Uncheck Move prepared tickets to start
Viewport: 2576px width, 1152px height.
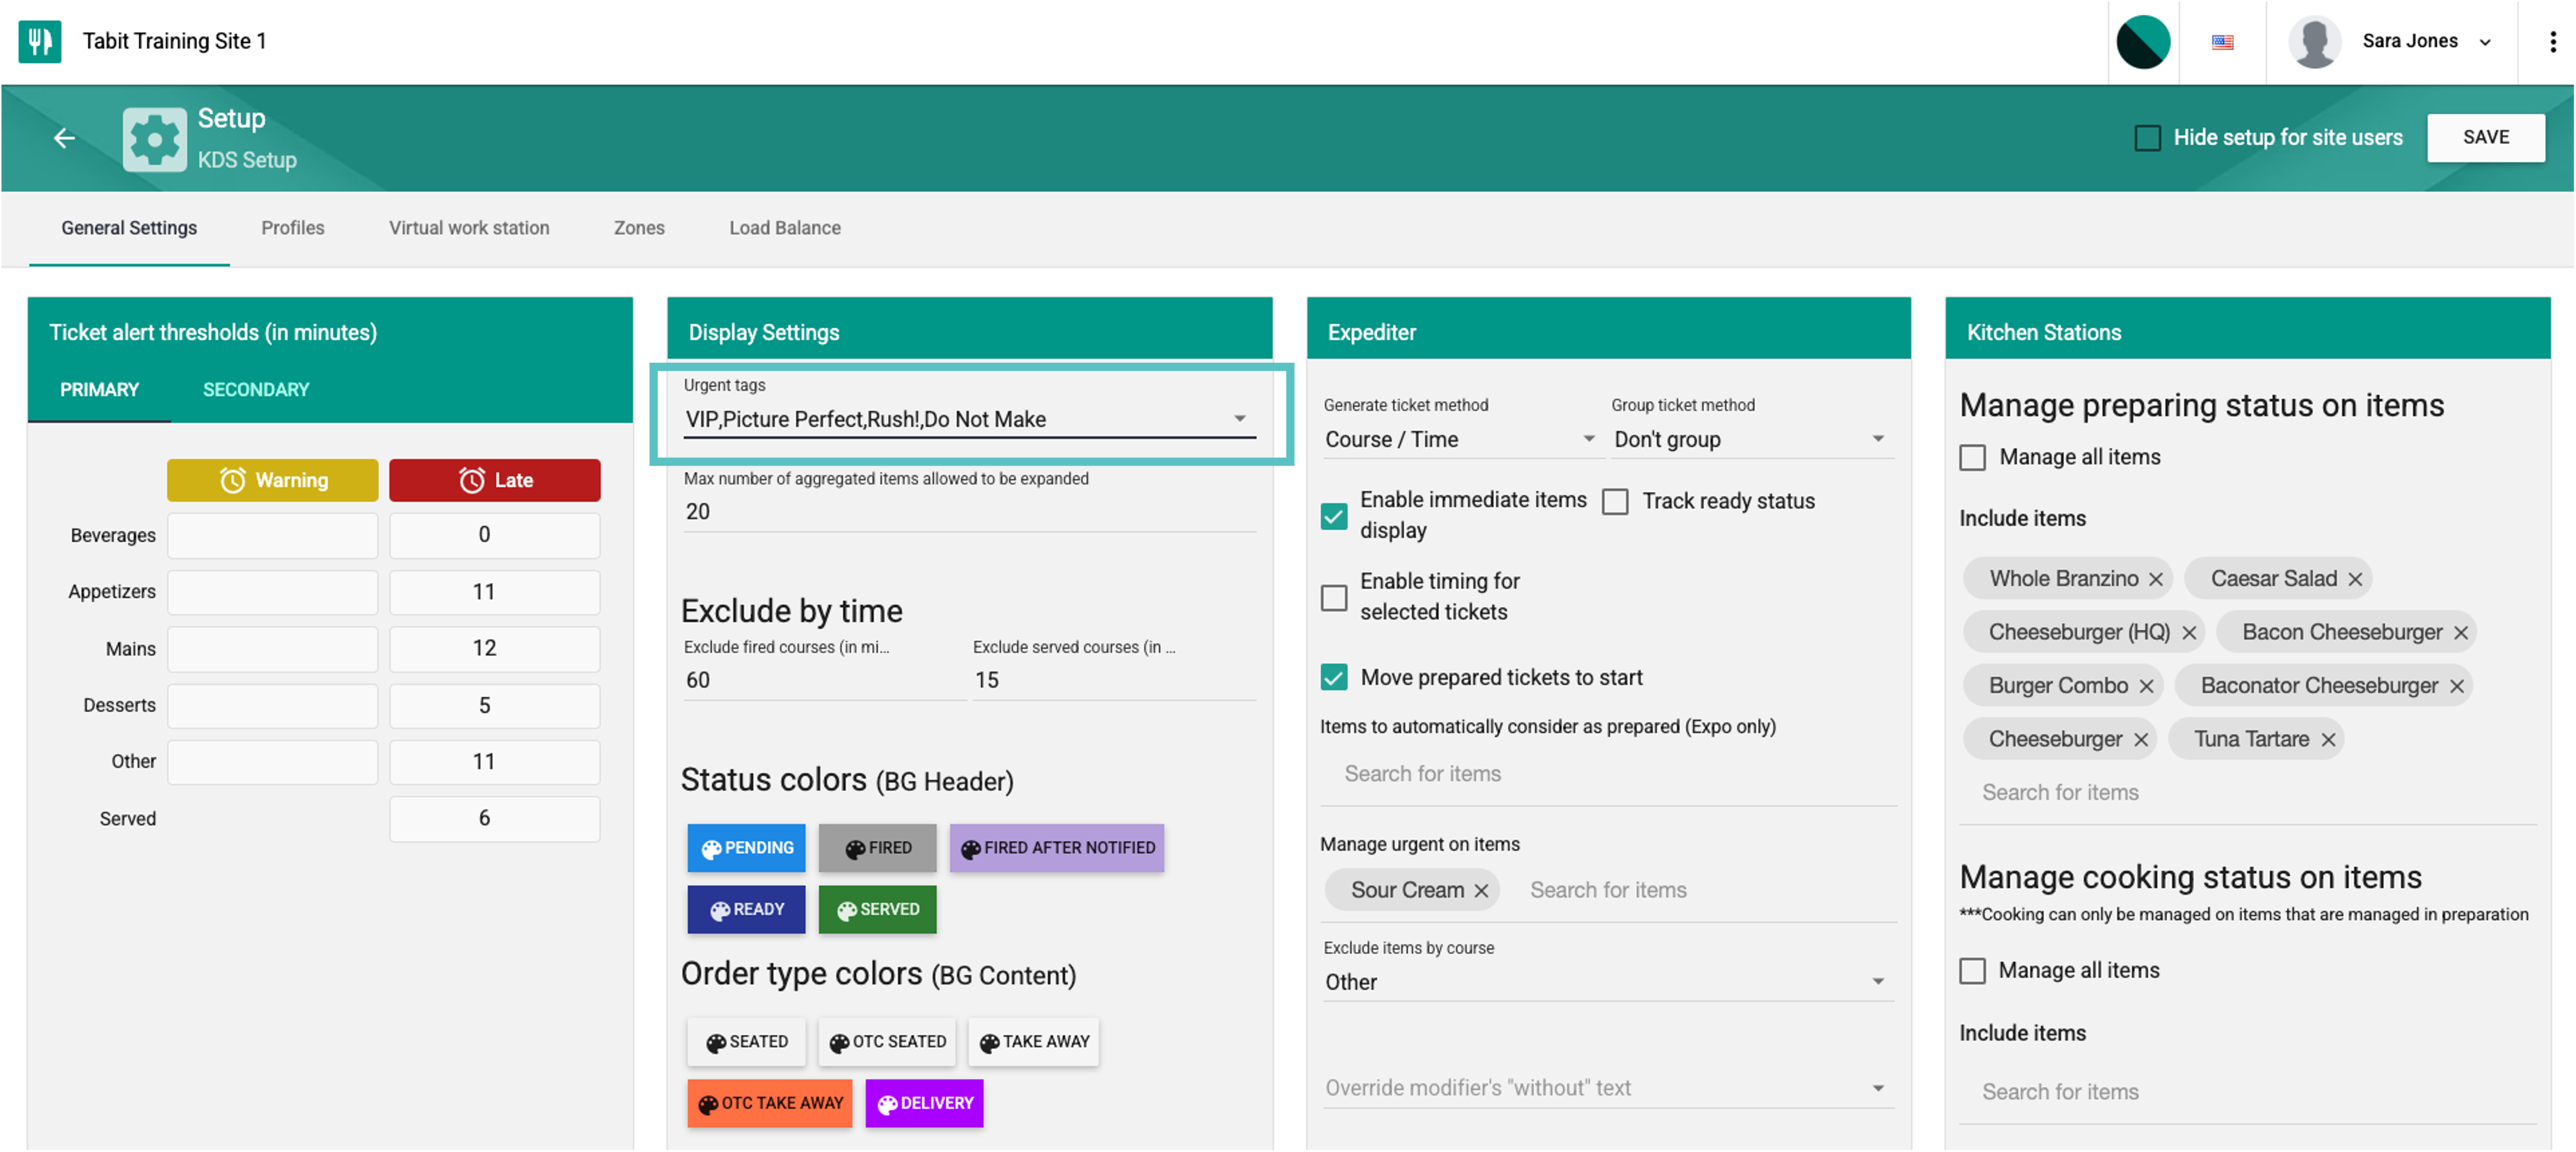[x=1334, y=677]
